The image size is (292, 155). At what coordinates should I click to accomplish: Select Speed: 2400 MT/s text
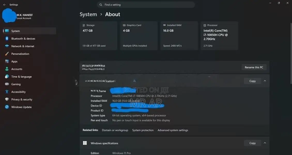pyautogui.click(x=172, y=46)
